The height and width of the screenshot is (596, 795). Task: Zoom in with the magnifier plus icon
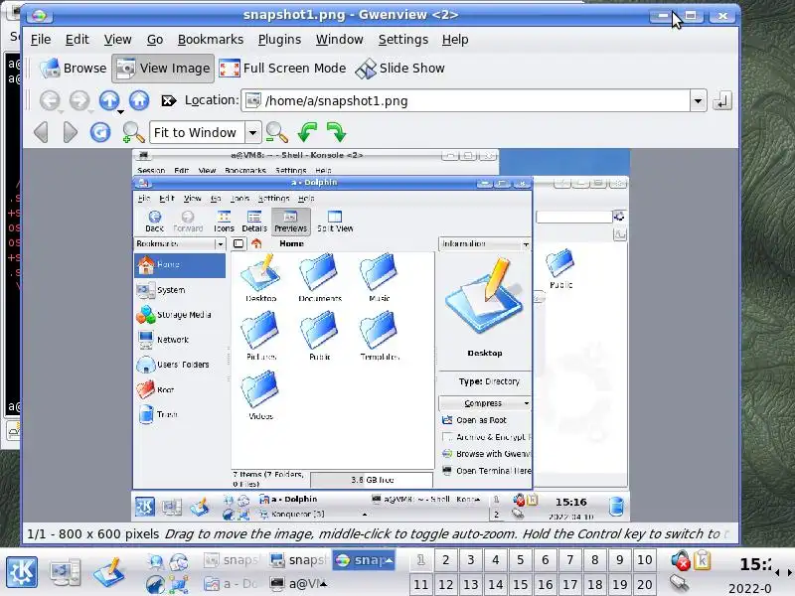[x=133, y=132]
